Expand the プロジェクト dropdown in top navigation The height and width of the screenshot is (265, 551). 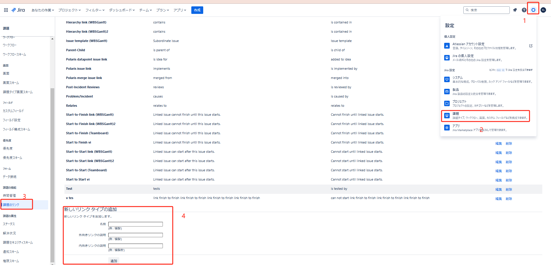(x=69, y=10)
